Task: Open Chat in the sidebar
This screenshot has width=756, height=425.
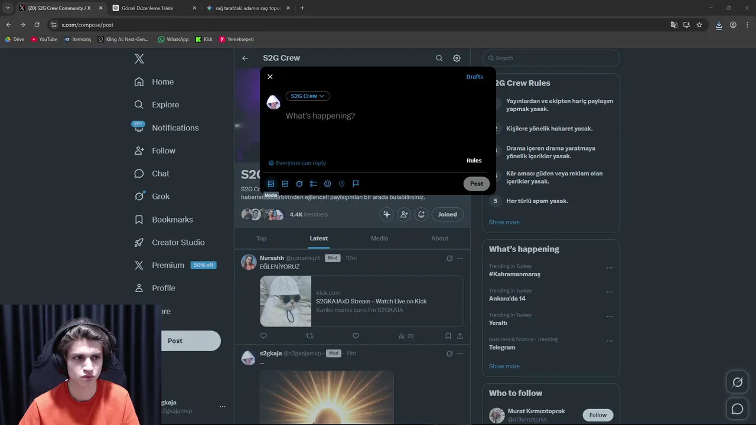Action: (x=152, y=174)
